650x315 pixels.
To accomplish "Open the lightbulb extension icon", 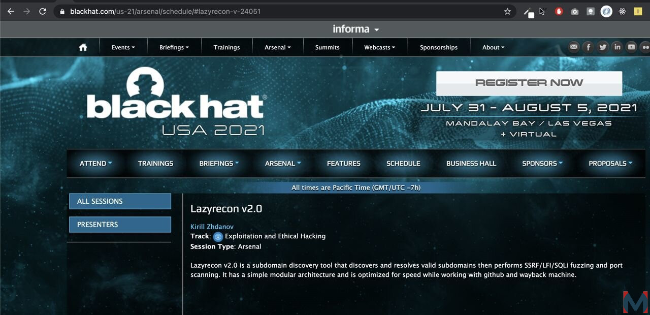I will click(x=591, y=11).
